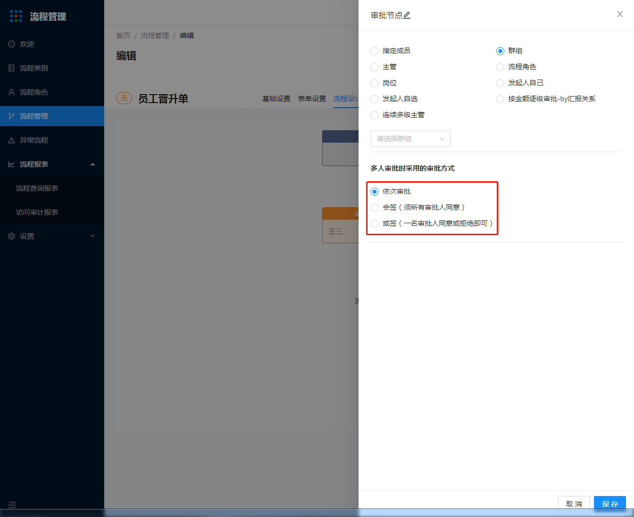Select 按金额逐级审批-by汇报关系 radio option

[x=500, y=99]
